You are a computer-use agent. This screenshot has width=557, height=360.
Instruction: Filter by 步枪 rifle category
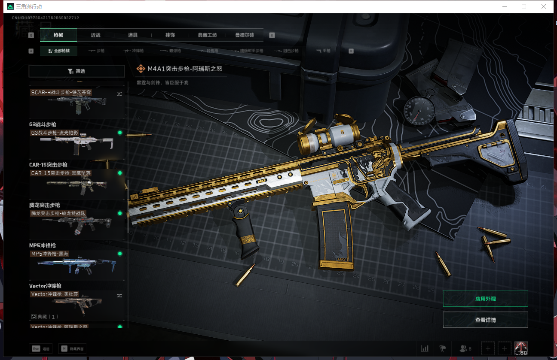click(x=97, y=51)
